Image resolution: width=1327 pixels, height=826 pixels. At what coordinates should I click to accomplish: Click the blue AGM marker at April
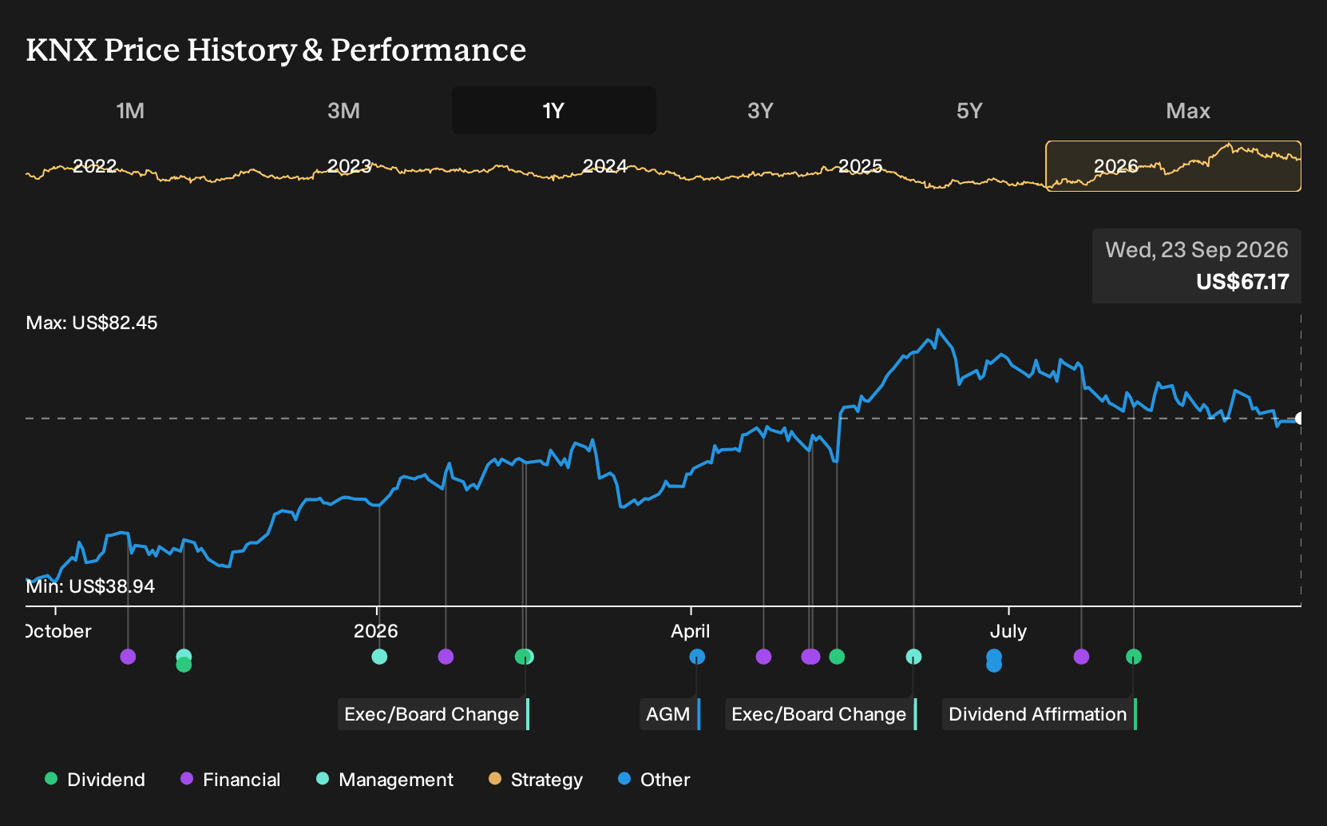tap(697, 657)
